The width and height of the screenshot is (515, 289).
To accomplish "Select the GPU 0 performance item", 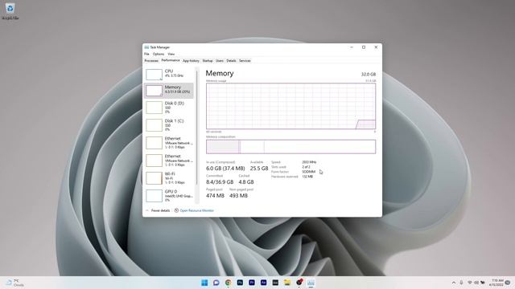I will pyautogui.click(x=169, y=196).
